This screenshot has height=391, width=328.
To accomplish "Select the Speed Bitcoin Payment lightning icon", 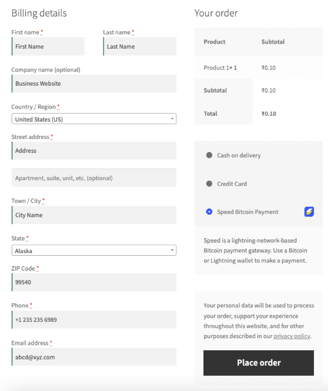I will [309, 211].
